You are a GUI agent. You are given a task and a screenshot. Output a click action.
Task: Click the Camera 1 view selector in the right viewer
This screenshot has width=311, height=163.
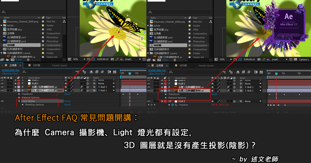pos(304,59)
